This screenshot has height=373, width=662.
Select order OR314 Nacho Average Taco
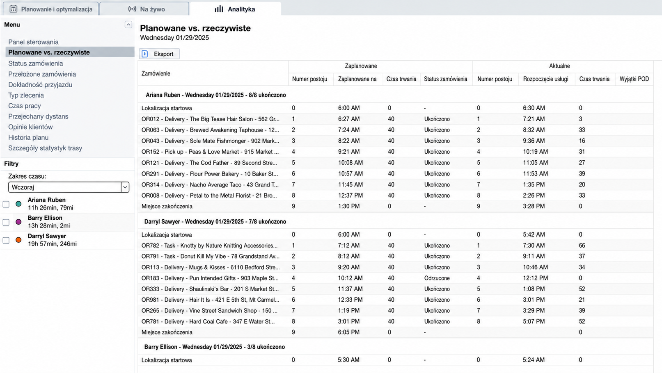pyautogui.click(x=210, y=184)
